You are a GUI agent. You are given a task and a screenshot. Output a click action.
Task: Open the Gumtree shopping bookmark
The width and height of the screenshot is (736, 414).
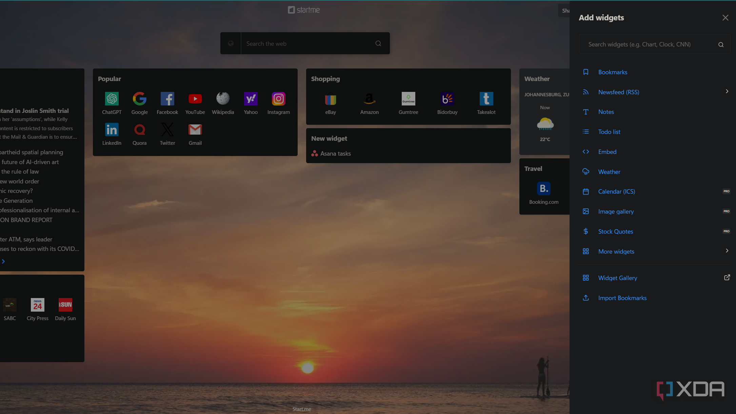pos(409,99)
